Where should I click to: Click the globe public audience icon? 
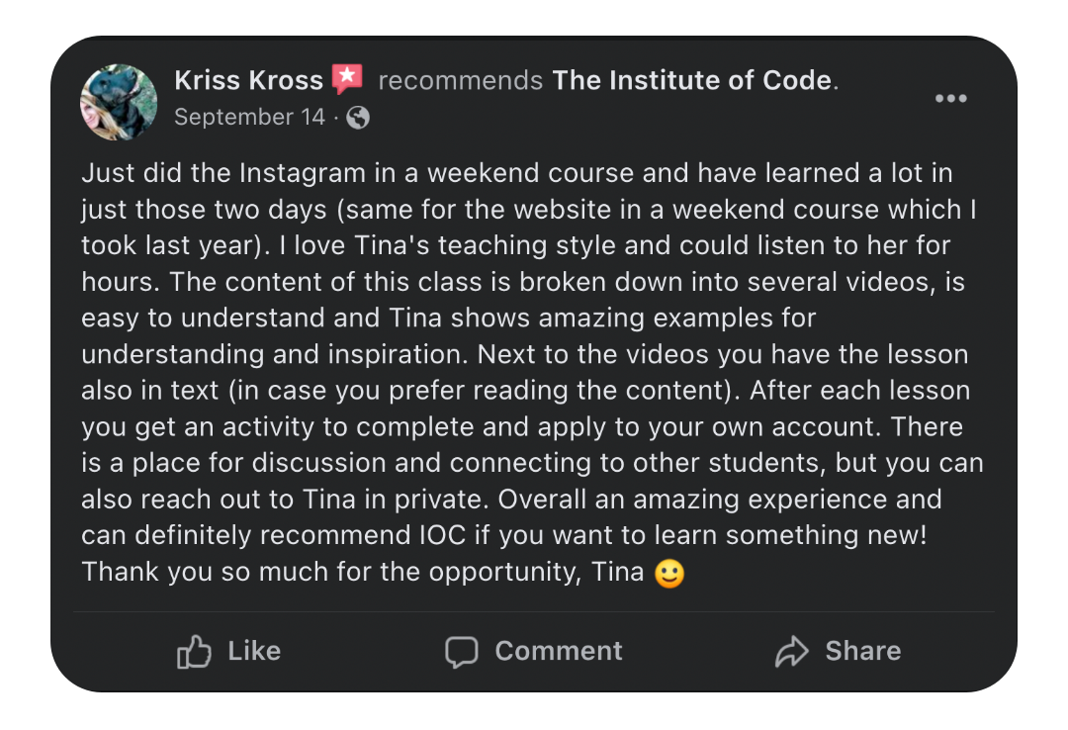click(358, 118)
